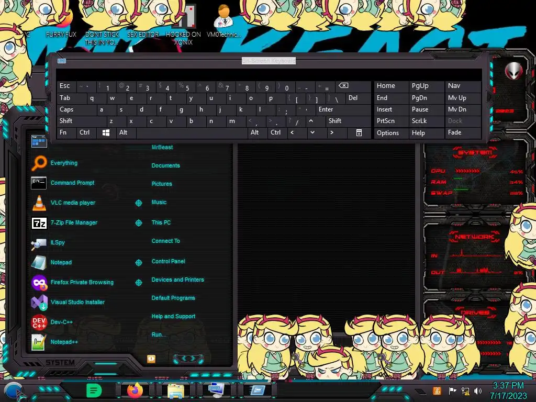Click the orange shutdown alert icon
The width and height of the screenshot is (536, 402).
coord(151,359)
